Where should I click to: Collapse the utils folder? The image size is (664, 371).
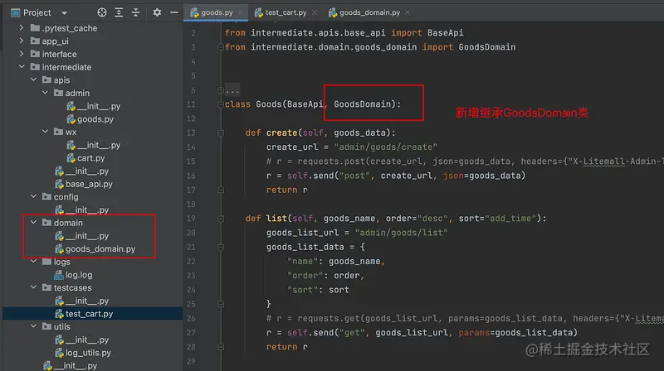tap(33, 326)
